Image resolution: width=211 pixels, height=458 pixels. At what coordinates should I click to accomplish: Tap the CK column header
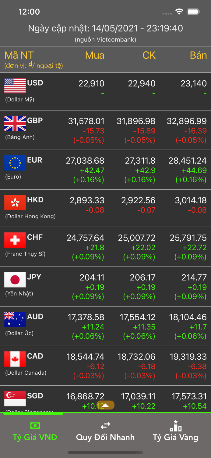coord(149,55)
